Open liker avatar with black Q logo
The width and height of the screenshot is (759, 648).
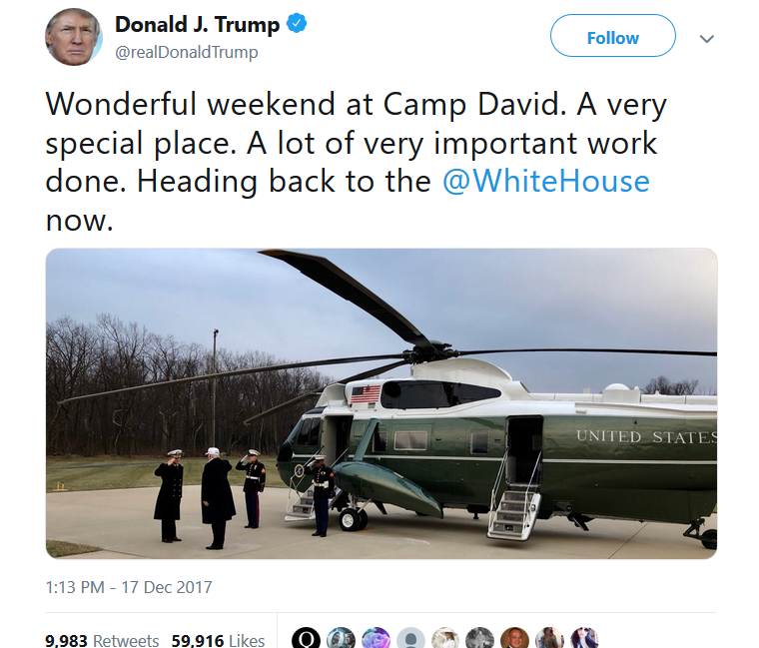[306, 638]
